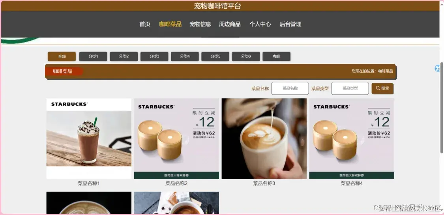Open the blue extension icon at right edge
This screenshot has height=215, width=444.
[437, 68]
